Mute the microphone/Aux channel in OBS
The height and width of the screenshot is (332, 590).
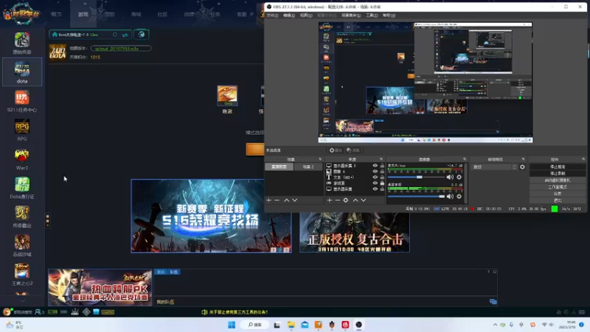[450, 177]
